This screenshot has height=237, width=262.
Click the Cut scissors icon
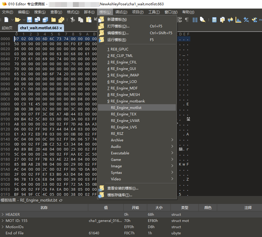coord(73,20)
